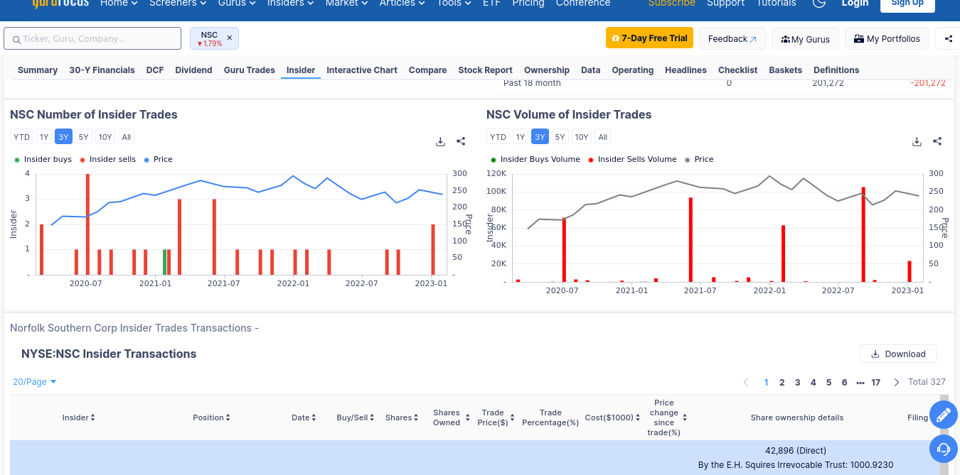Select All range in Volume of Trades chart
Viewport: 960px width, 475px height.
[603, 137]
